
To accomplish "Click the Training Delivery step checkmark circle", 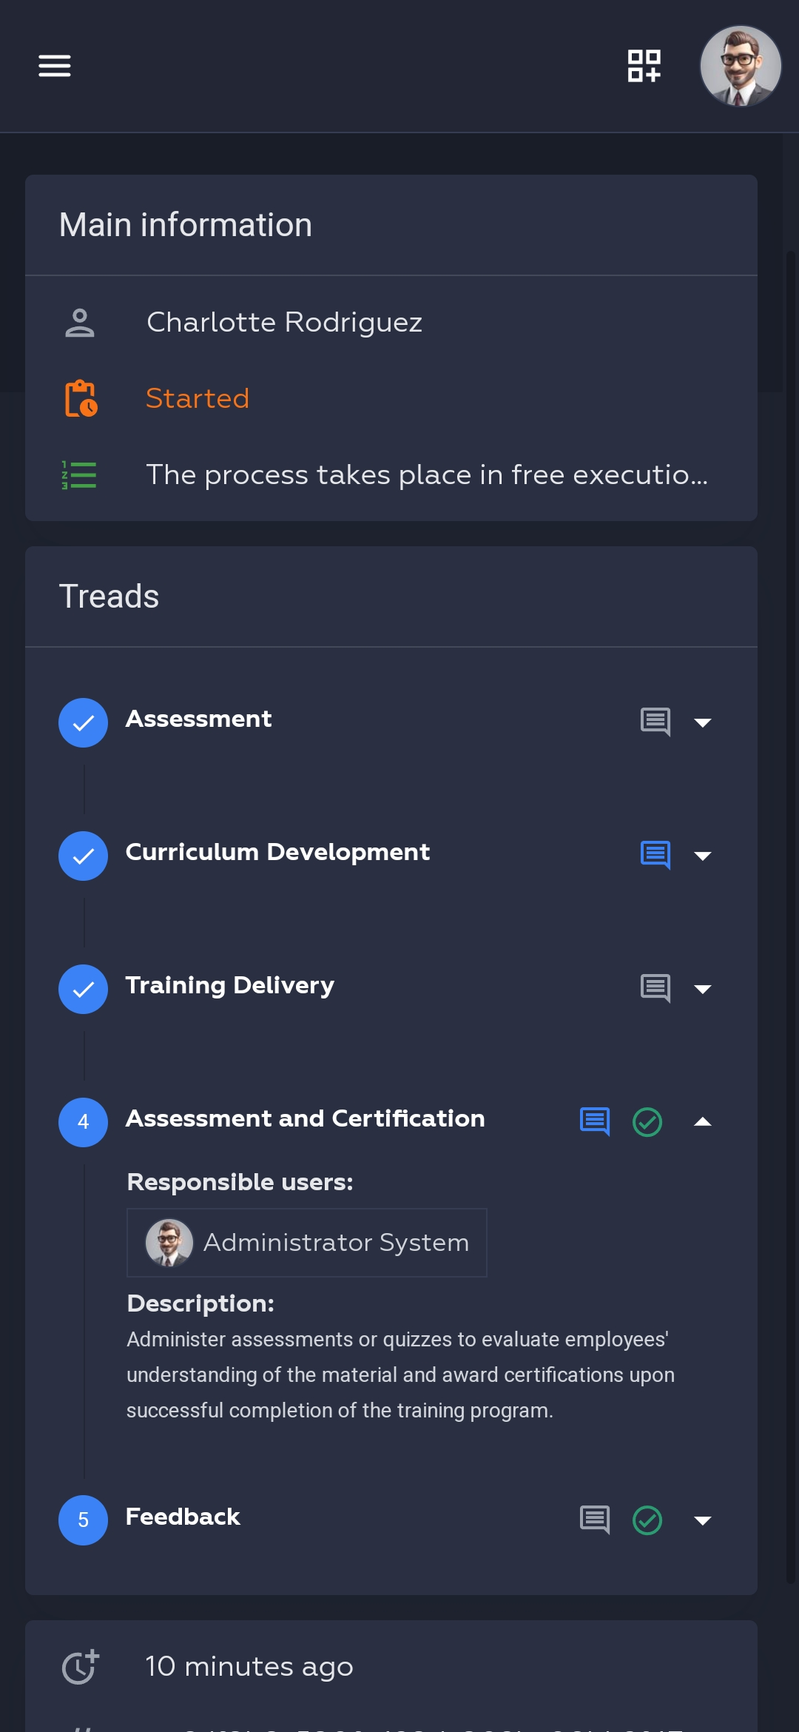I will [x=84, y=989].
